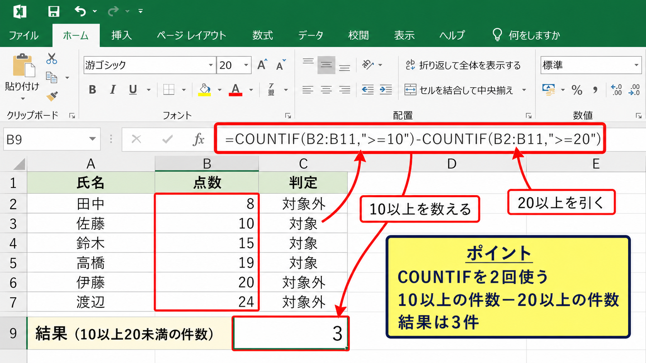Click the Select All corner triangle
This screenshot has width=646, height=363.
point(19,164)
